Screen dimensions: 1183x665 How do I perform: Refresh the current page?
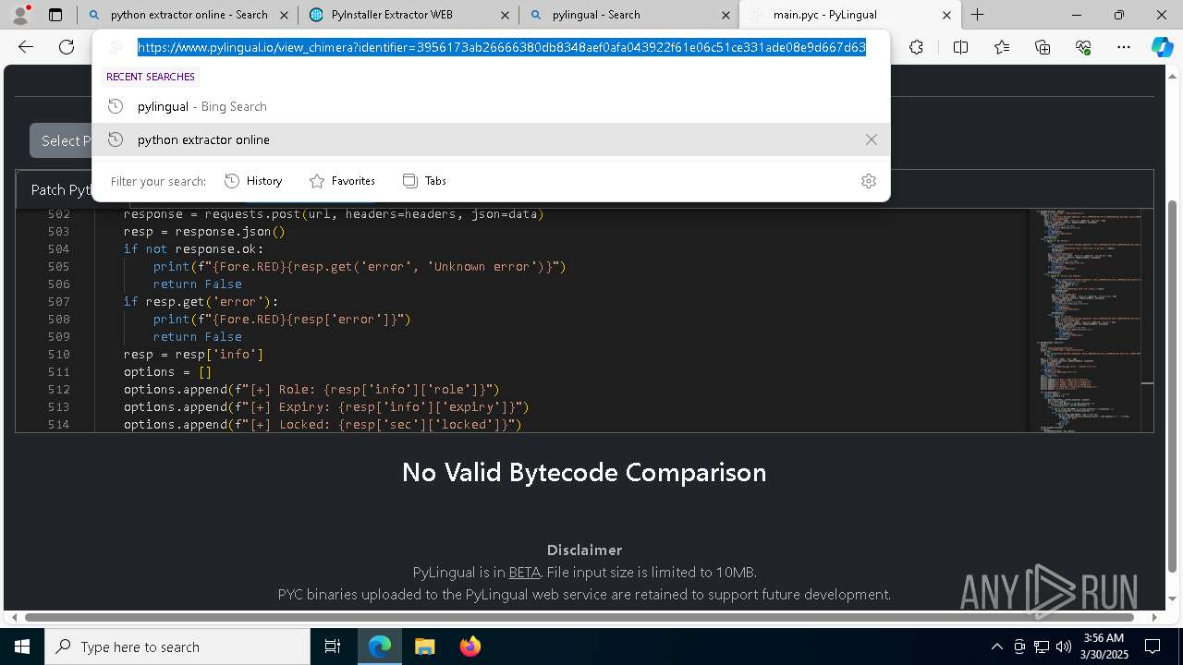67,47
